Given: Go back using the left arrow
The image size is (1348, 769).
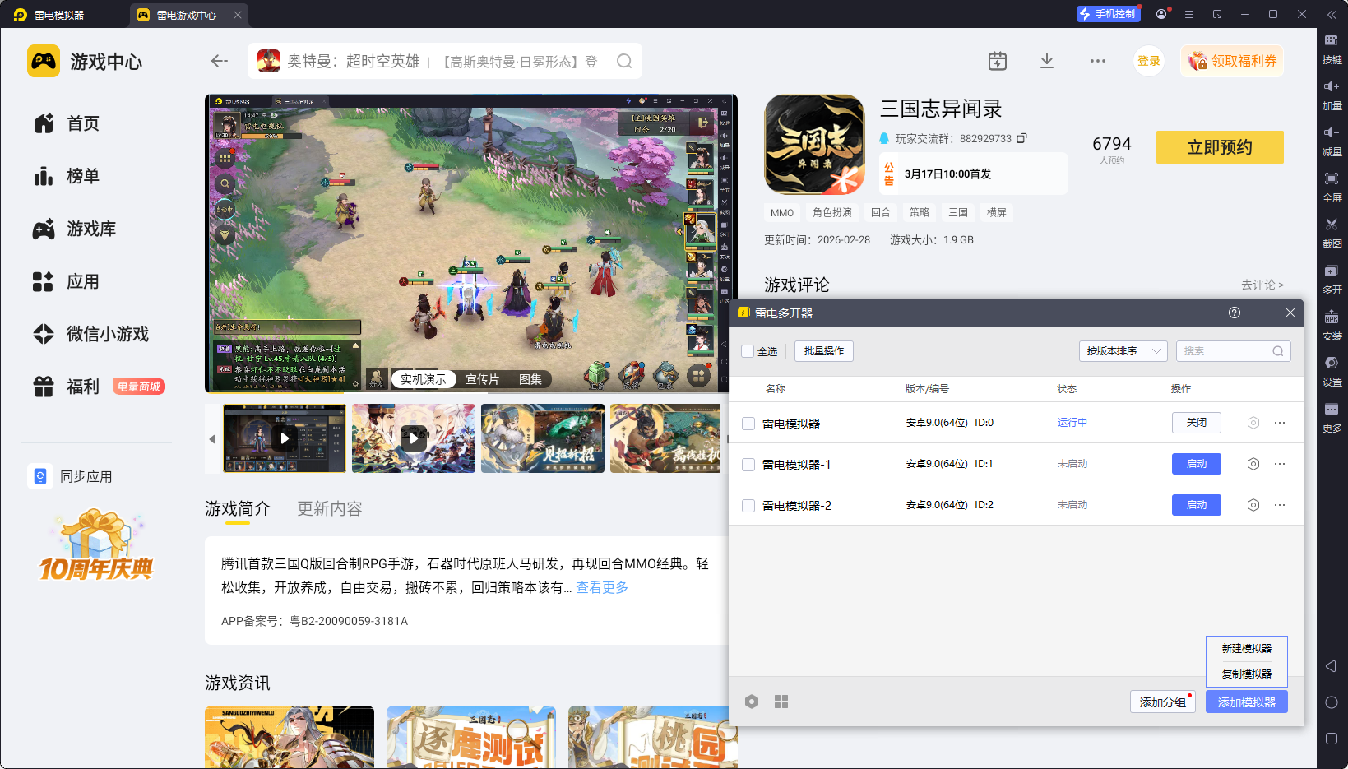Looking at the screenshot, I should (x=220, y=61).
